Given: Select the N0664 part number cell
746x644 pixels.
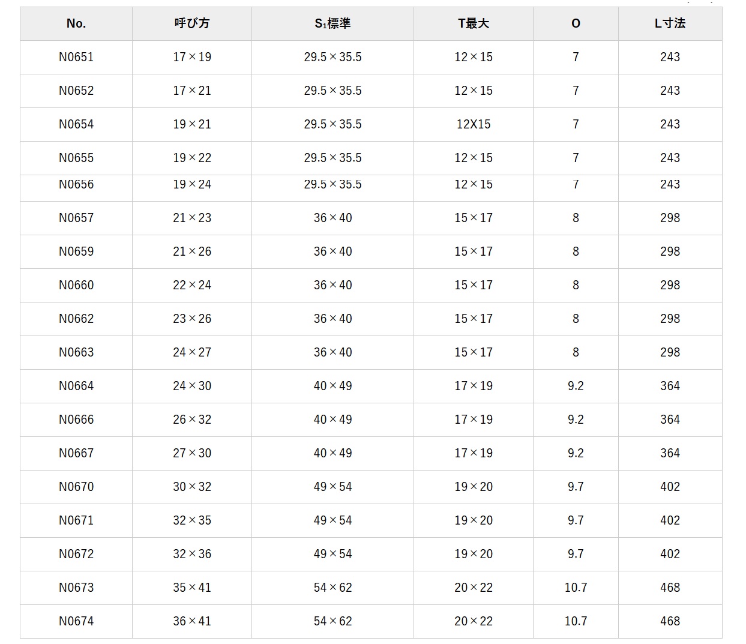Looking at the screenshot, I should [x=76, y=386].
